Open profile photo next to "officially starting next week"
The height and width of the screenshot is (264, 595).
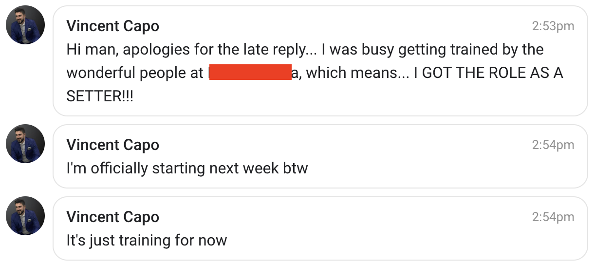click(25, 144)
